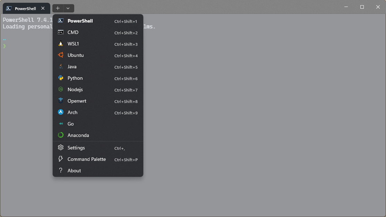Click the PowerShell icon in dropdown menu
Viewport: 386px width, 217px height.
pyautogui.click(x=61, y=21)
